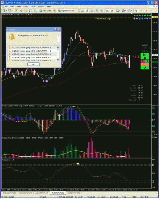This screenshot has width=159, height=199.
Task: Open the Insert menu
Action: click(19, 7)
